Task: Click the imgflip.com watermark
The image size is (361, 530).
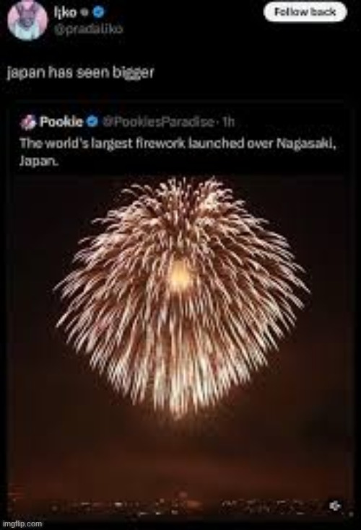Action: [22, 524]
